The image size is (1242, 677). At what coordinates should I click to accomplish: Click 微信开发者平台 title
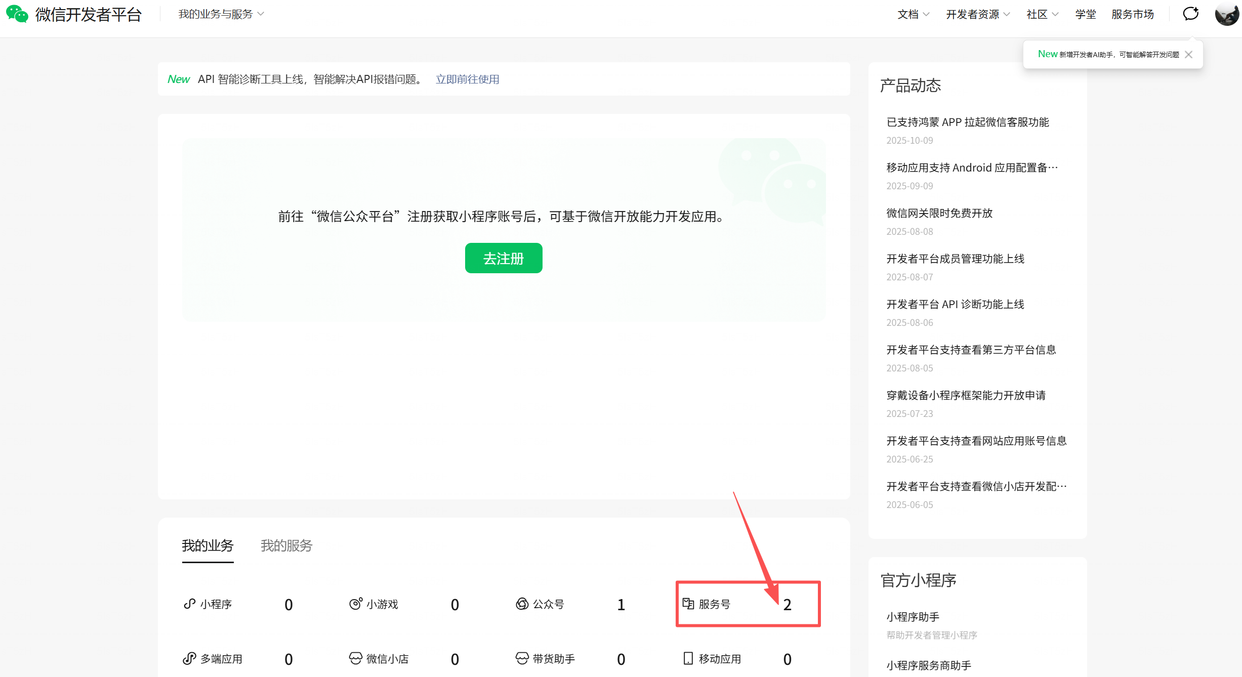tap(89, 15)
